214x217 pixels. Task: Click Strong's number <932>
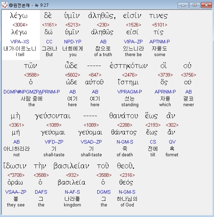72,175
